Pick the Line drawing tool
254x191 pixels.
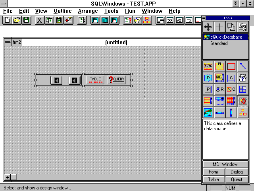tap(243, 66)
